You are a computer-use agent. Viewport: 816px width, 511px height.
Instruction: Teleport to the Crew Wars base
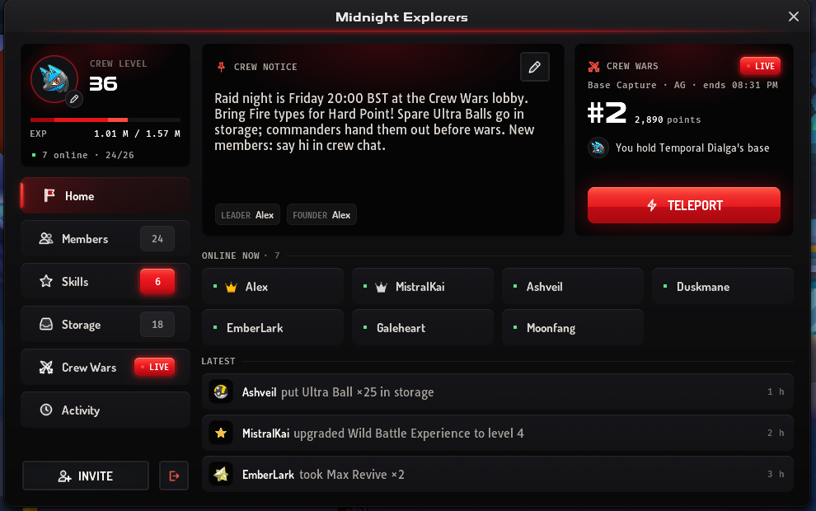tap(684, 205)
